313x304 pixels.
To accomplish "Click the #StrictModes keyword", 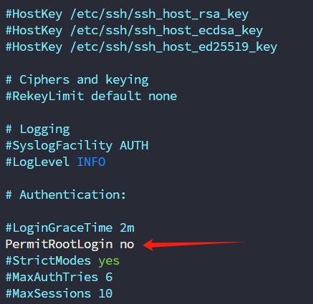I will (x=48, y=261).
